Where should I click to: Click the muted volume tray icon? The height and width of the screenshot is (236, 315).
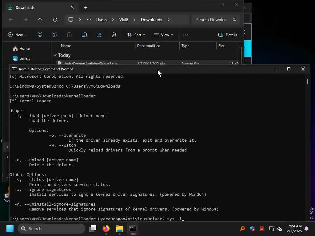(280, 229)
